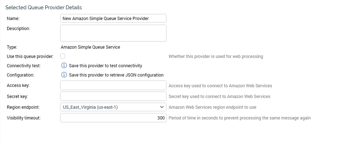The width and height of the screenshot is (356, 142).
Task: Open the Region endpoint dropdown
Action: coord(113,107)
